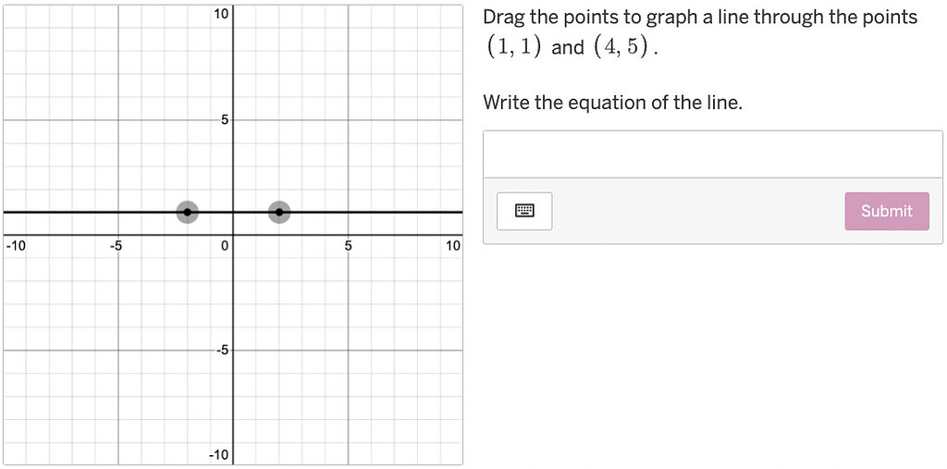Click the "Write the equation of the line" text
947x469 pixels.
coord(612,103)
